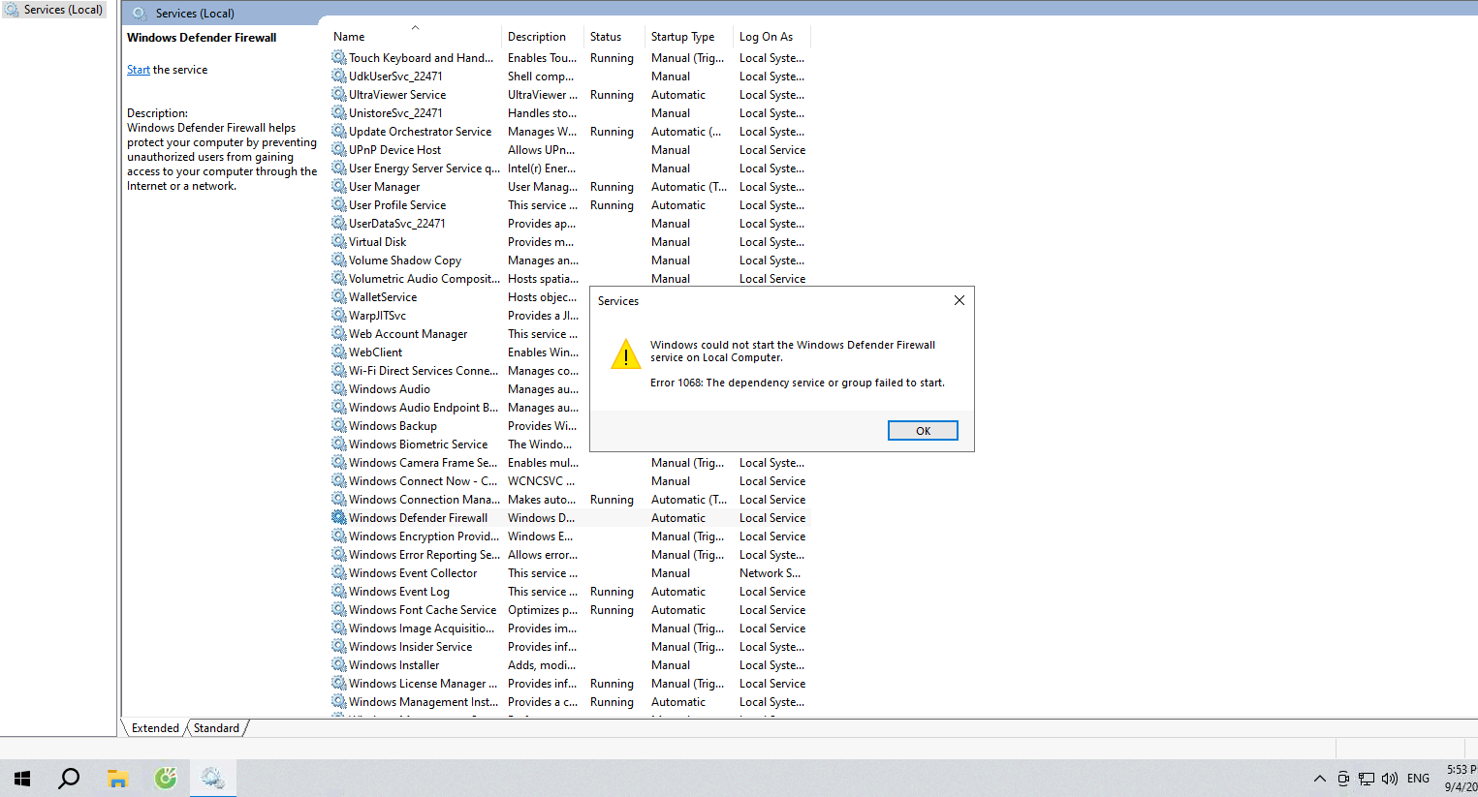Click the gear icon of Windows Event Log
This screenshot has width=1478, height=797.
tap(339, 592)
